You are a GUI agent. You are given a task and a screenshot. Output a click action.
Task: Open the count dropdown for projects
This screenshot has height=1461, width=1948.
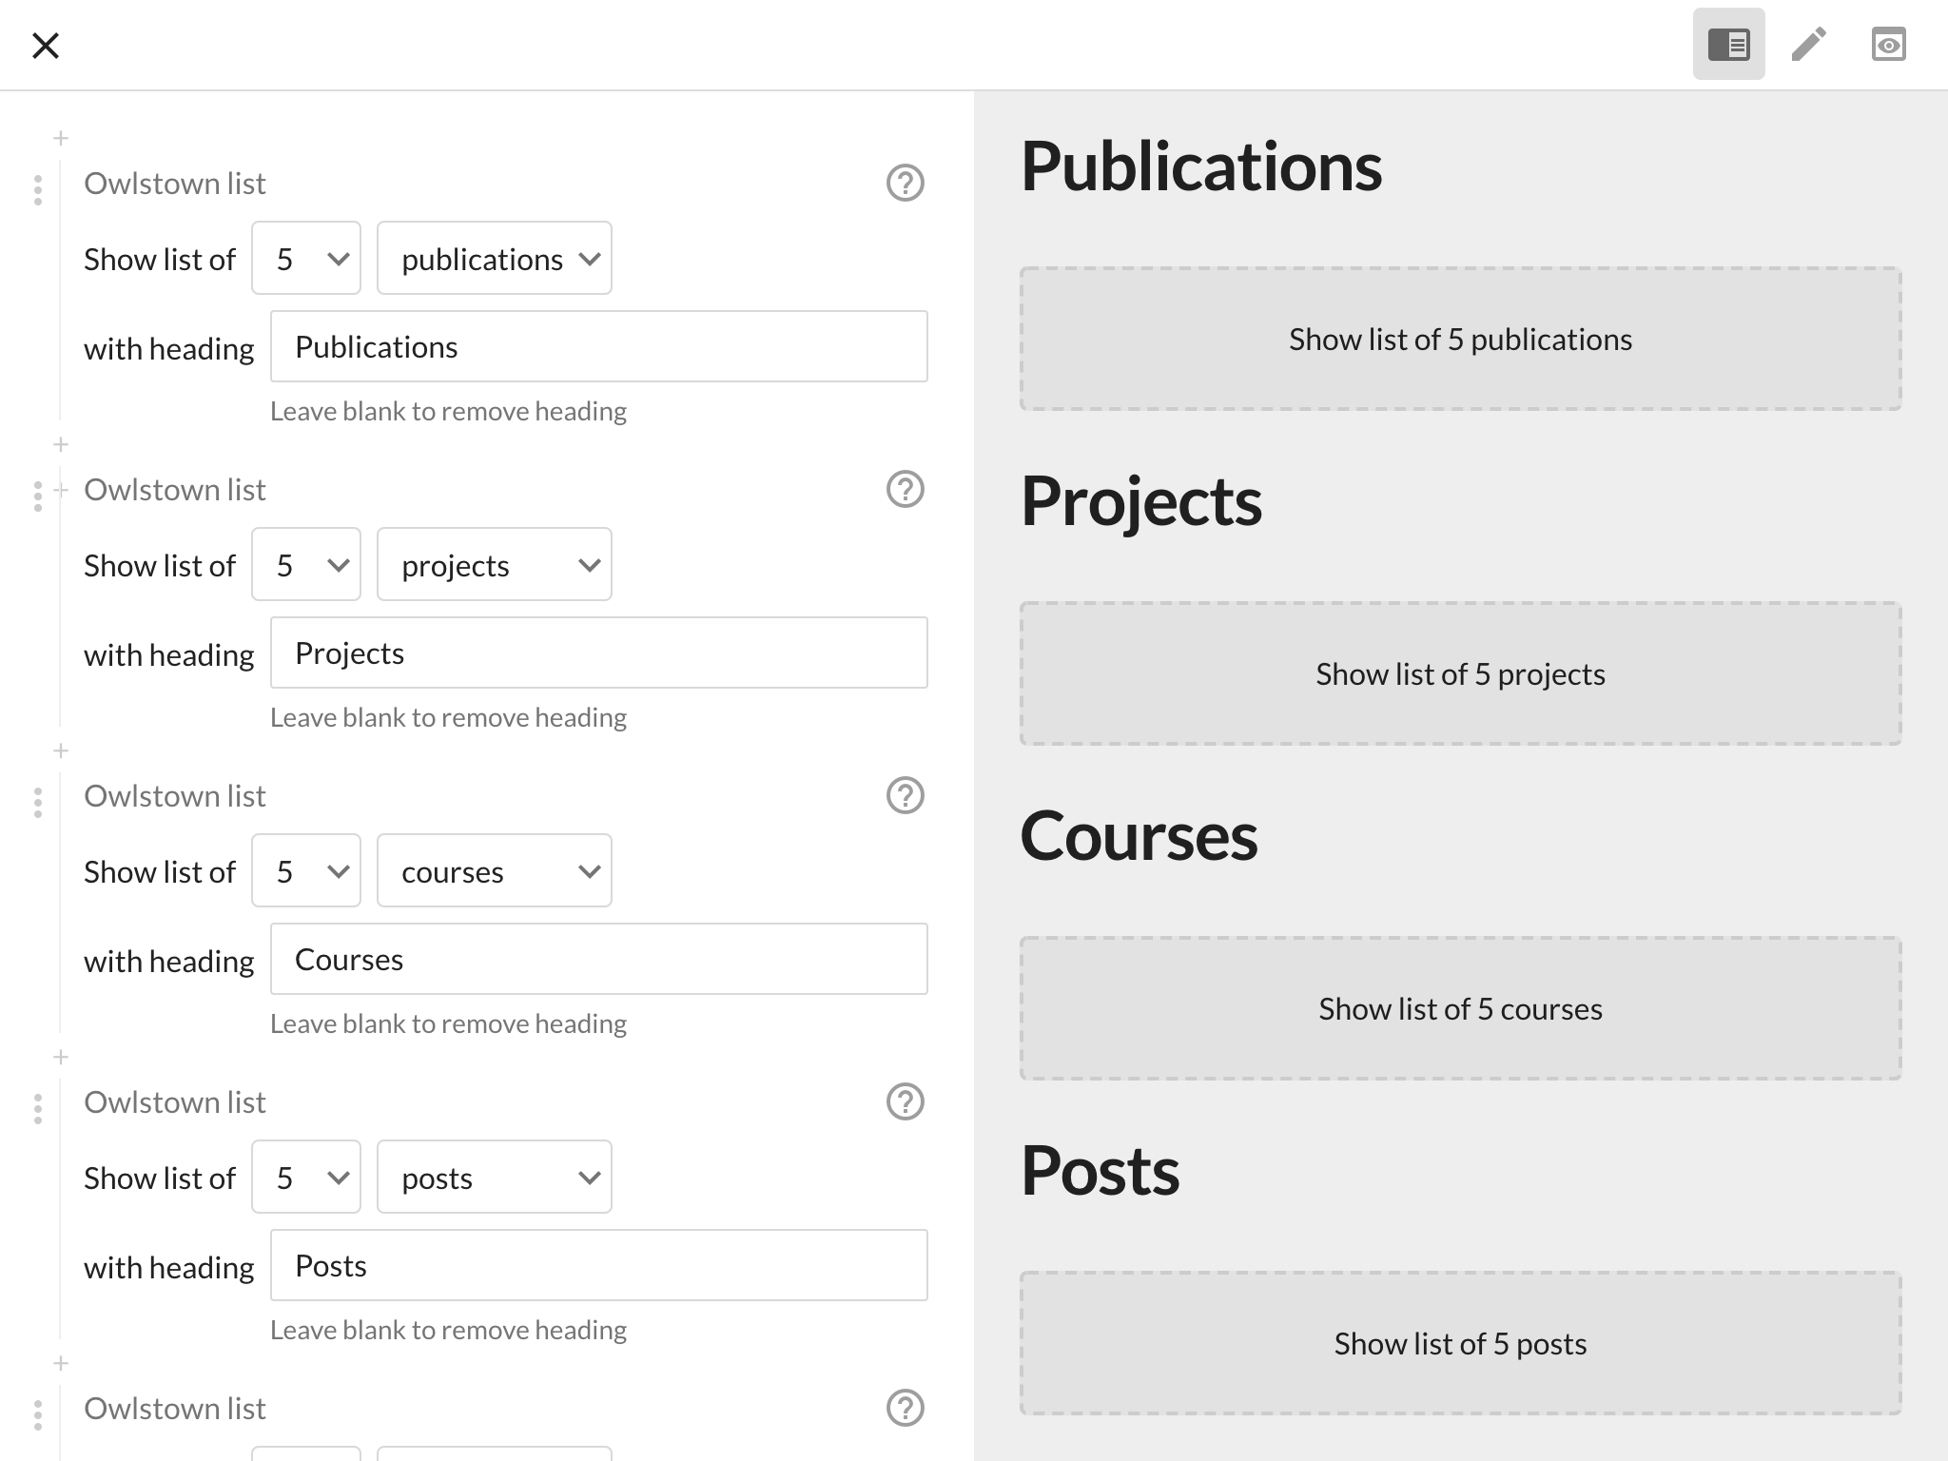(306, 565)
